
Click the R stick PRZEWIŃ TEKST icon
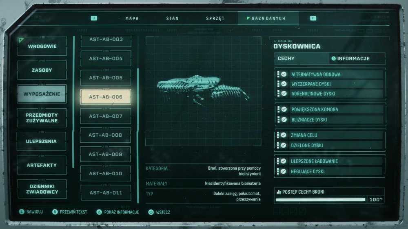point(55,212)
